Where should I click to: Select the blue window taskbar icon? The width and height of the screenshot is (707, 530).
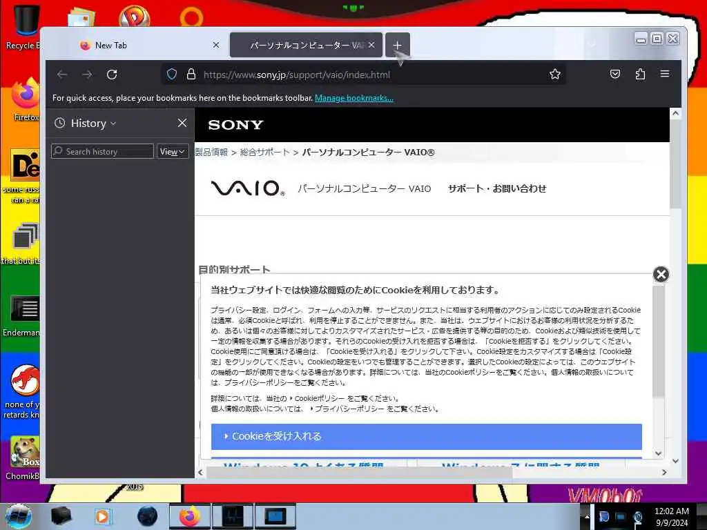[275, 516]
